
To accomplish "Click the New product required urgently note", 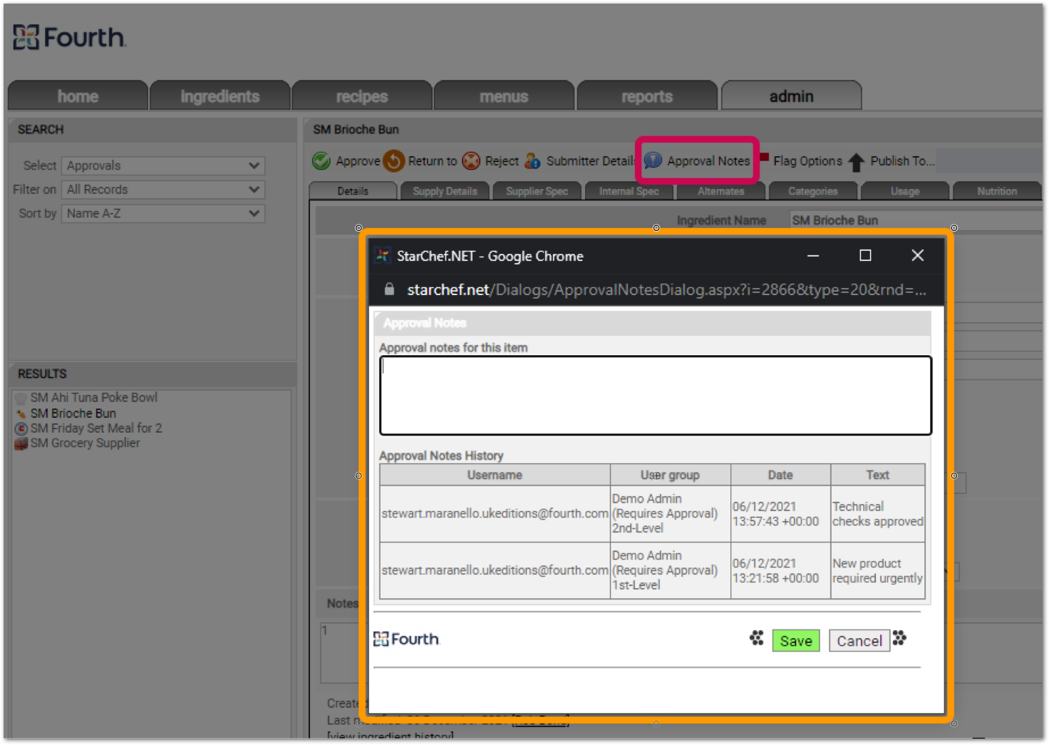I will click(878, 571).
